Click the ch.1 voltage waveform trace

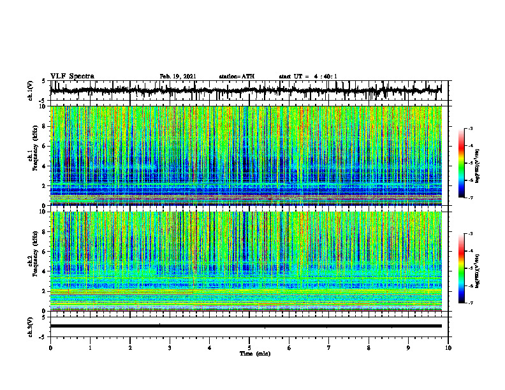pyautogui.click(x=245, y=90)
